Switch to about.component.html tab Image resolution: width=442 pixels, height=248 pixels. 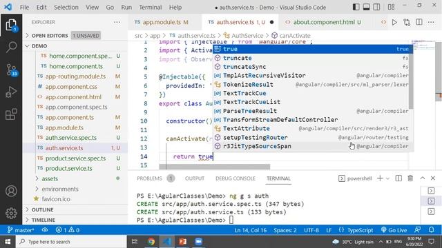[x=324, y=22]
